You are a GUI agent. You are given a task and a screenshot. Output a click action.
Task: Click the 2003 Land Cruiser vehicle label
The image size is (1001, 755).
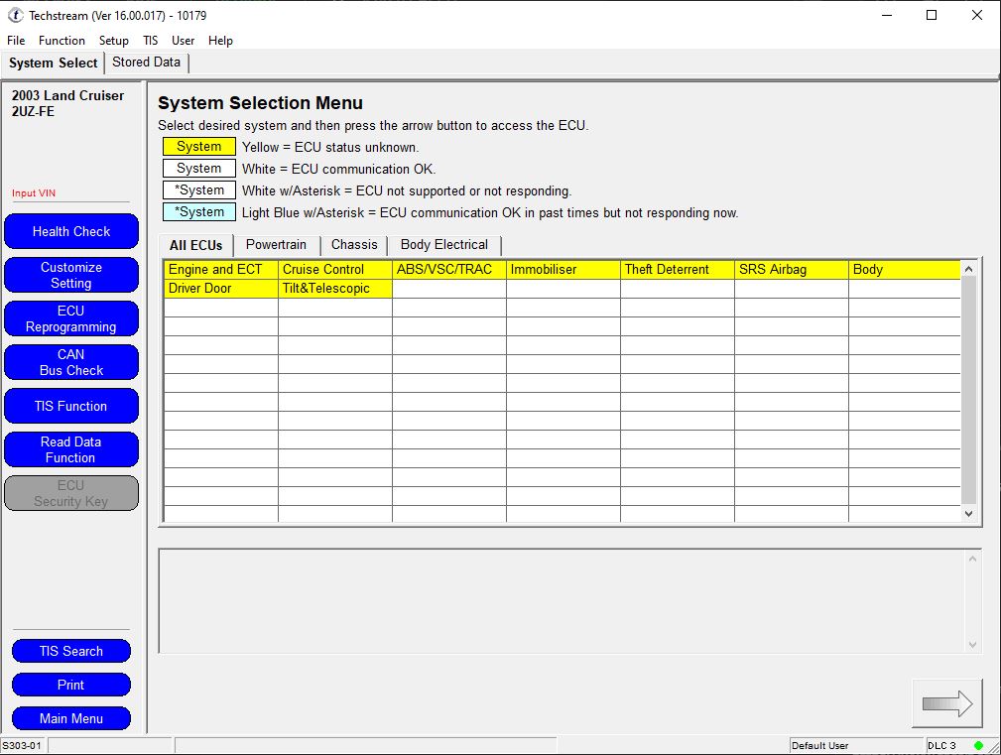pyautogui.click(x=67, y=95)
